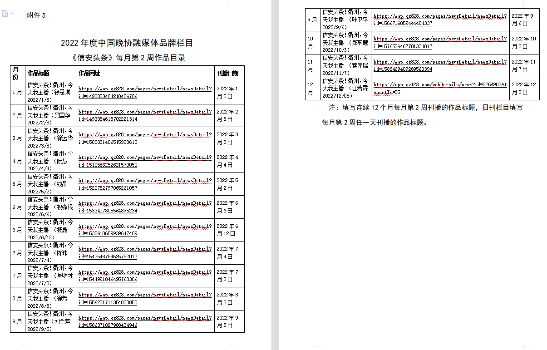Click the date cell '2022 年 5 月 2 日'
Viewport: 547px width, 350px height.
point(229,184)
